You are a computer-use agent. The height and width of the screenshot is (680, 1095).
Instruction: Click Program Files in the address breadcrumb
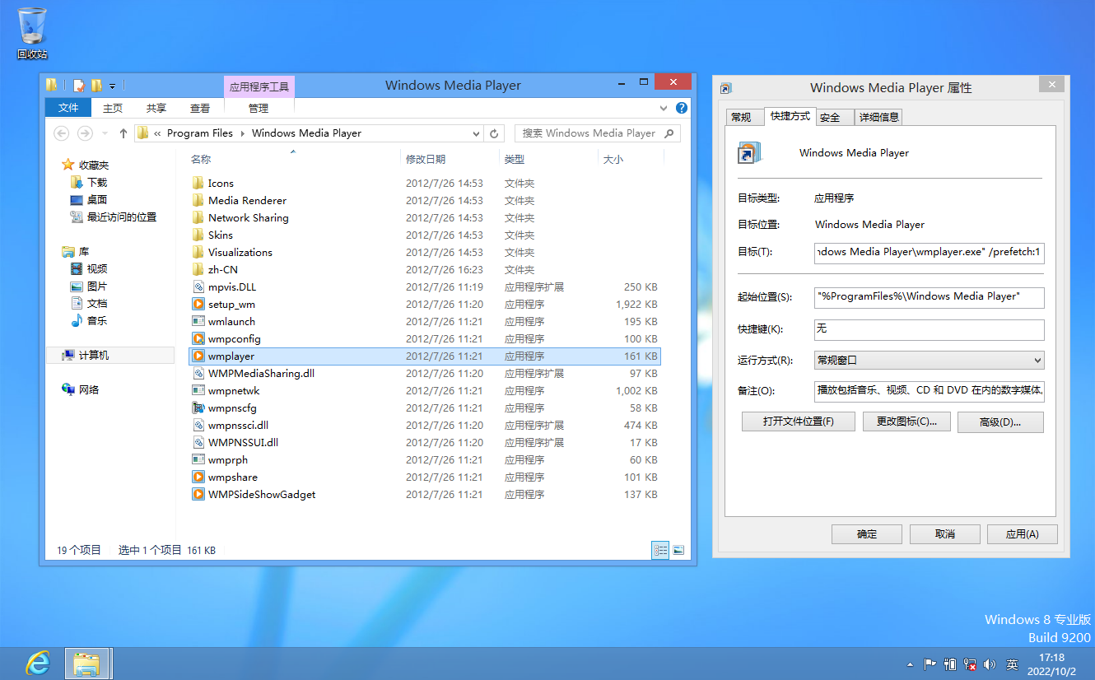tap(200, 133)
